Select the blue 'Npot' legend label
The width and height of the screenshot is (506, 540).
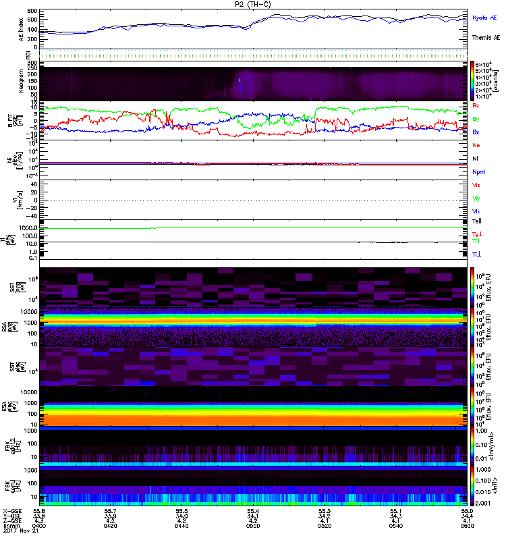click(x=479, y=172)
